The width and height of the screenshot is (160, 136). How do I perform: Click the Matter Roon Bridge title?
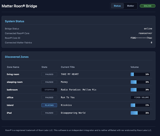tap(19, 6)
